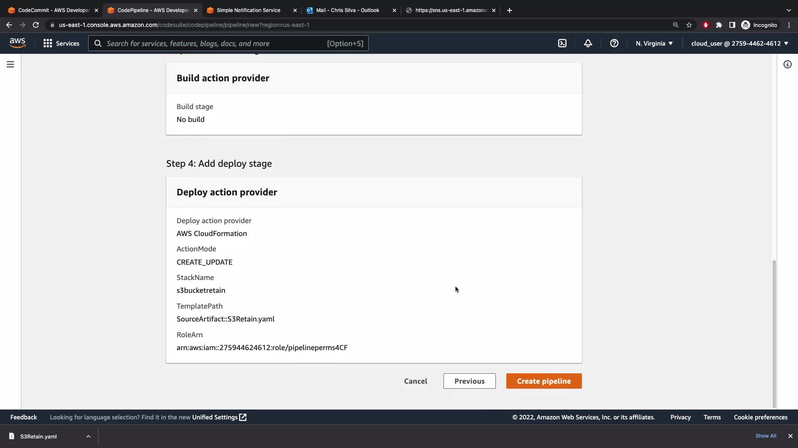The image size is (798, 448).
Task: Open the info panel icon at right
Action: click(787, 64)
